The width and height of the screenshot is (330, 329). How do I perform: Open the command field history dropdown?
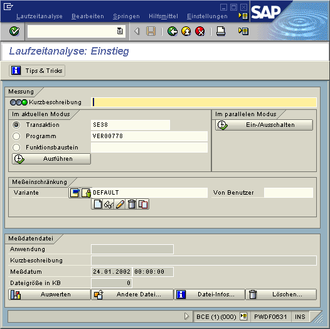[120, 31]
